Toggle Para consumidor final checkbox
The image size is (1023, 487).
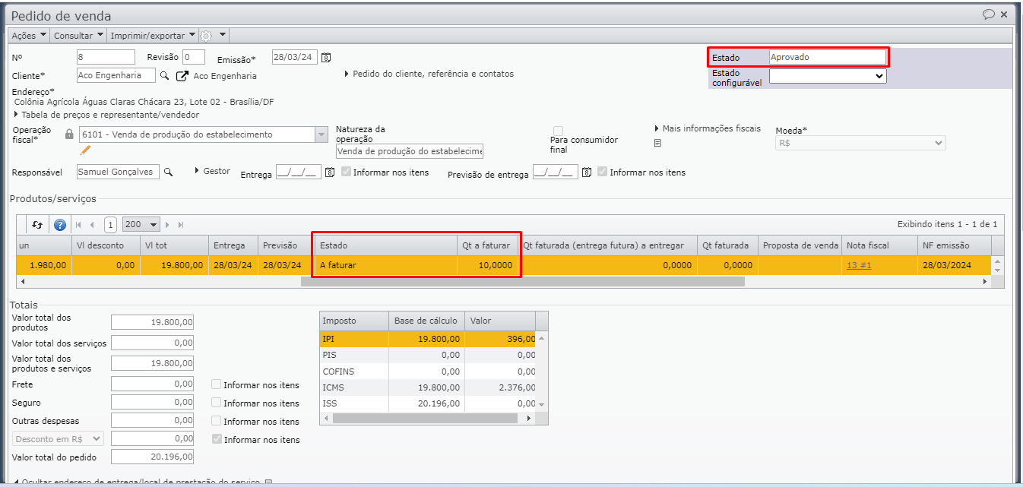559,131
